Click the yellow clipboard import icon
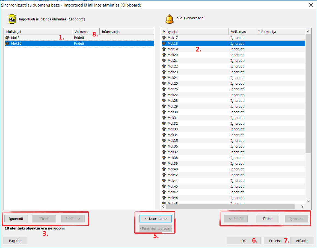This screenshot has height=248, width=317. click(12, 19)
